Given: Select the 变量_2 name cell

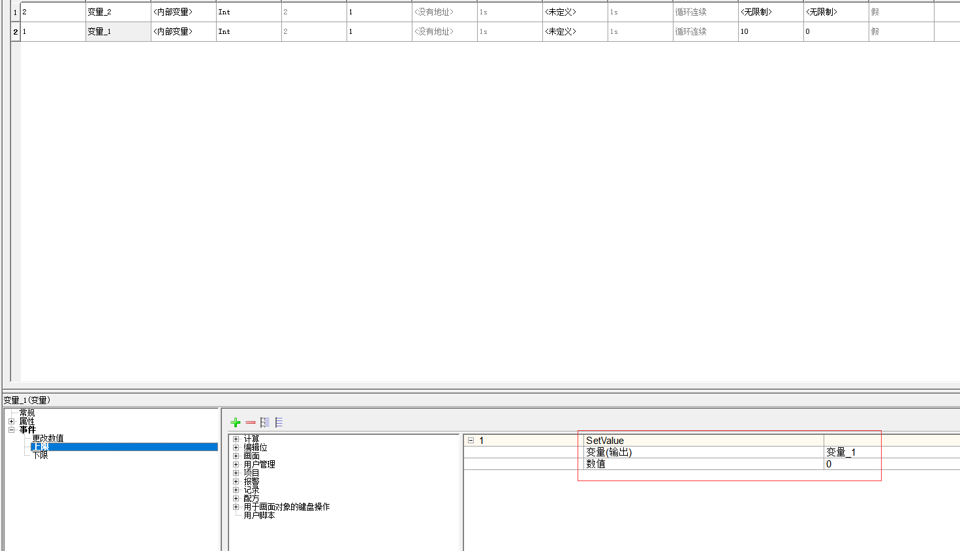Looking at the screenshot, I should coord(118,12).
